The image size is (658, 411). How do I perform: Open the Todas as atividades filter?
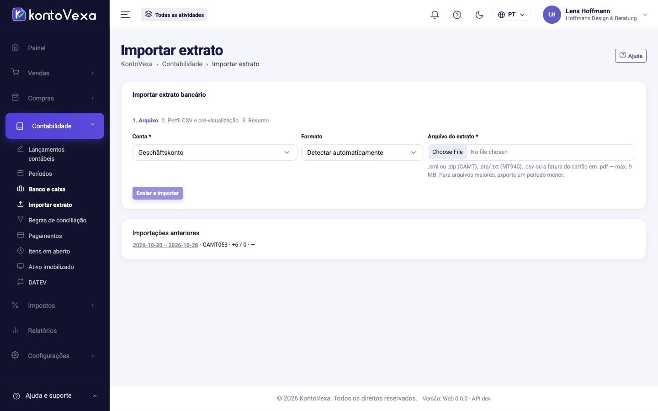click(174, 15)
